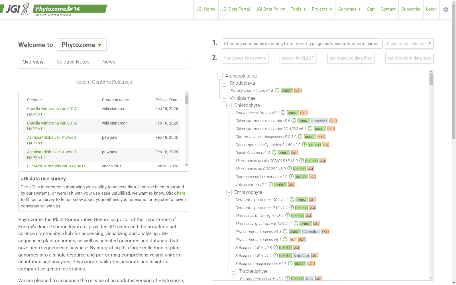Click the Login link

point(431,9)
